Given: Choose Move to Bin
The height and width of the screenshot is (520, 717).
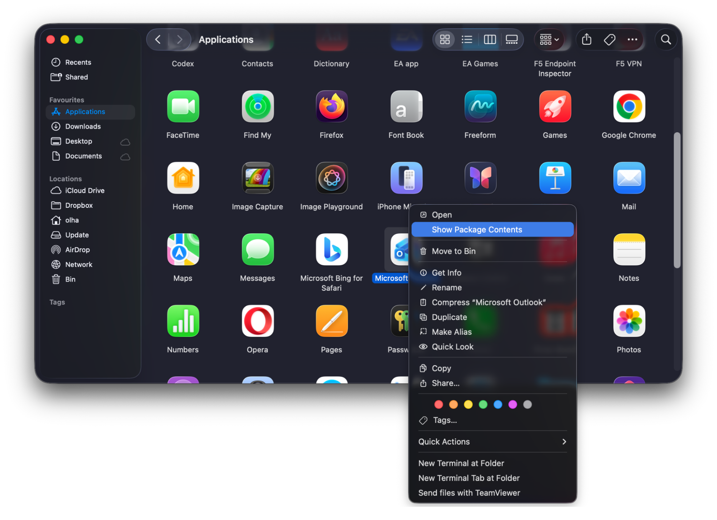Looking at the screenshot, I should 492,251.
